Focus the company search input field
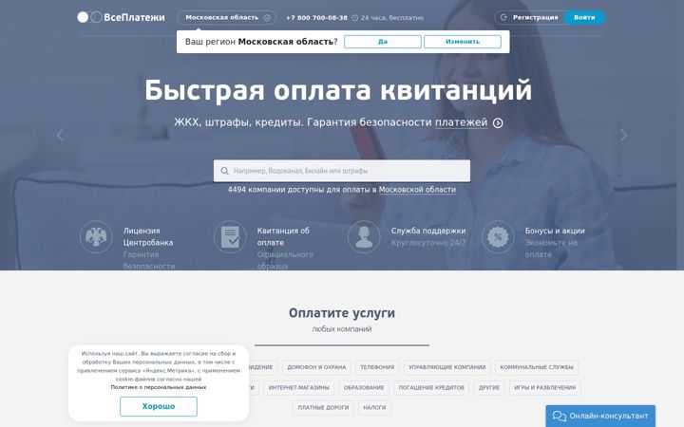684x427 pixels. pyautogui.click(x=342, y=171)
